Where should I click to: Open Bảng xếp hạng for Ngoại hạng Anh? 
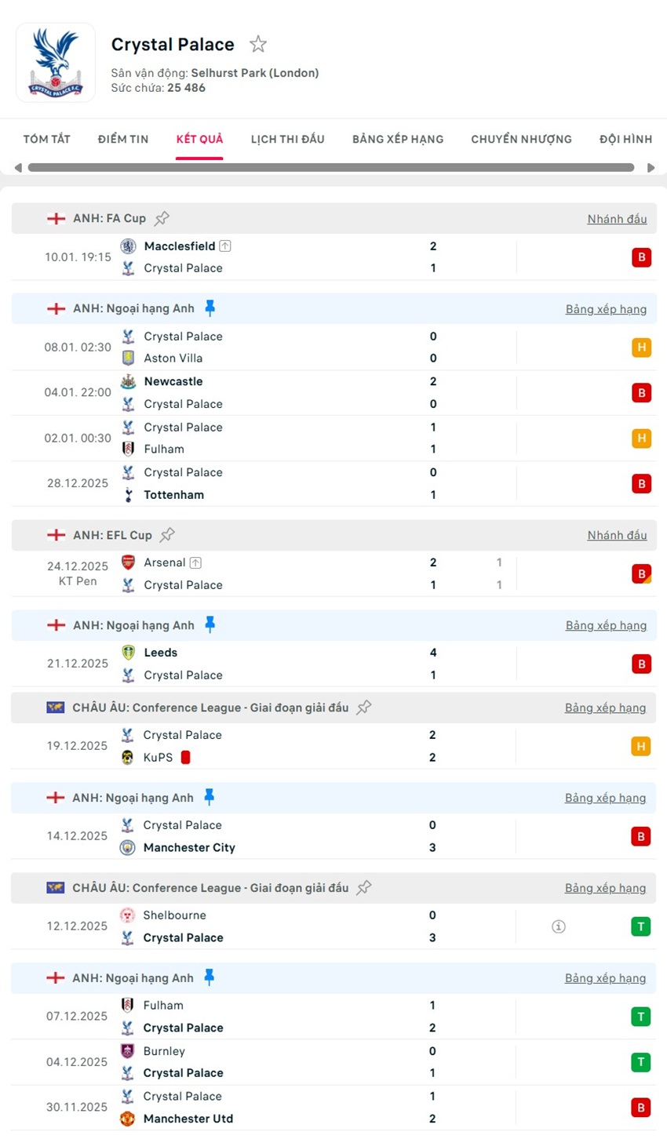click(606, 308)
